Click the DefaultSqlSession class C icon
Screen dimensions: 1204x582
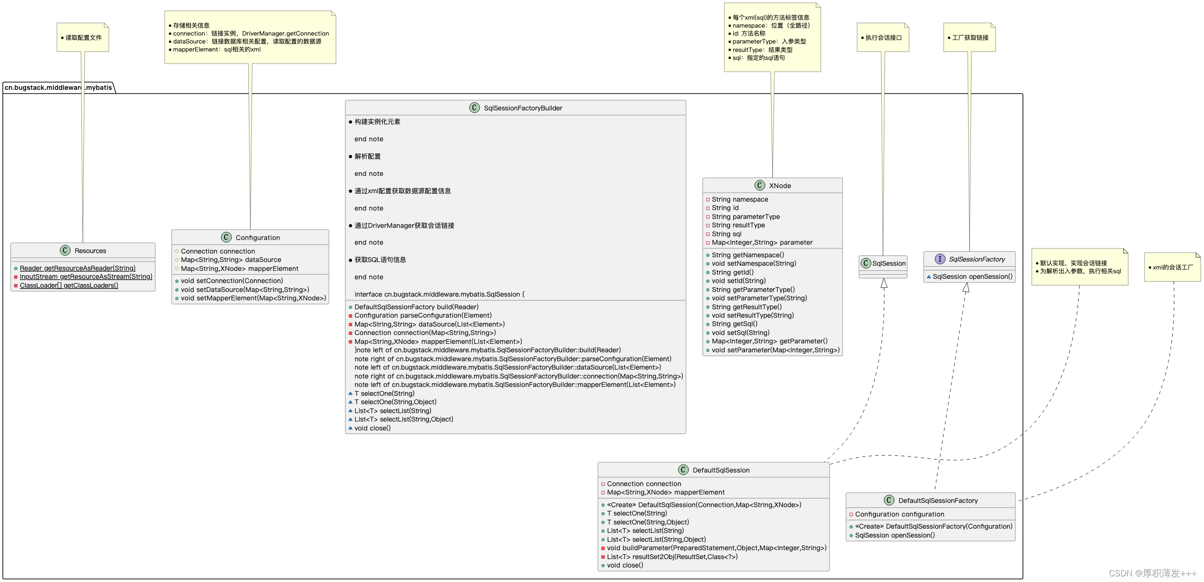tap(683, 470)
